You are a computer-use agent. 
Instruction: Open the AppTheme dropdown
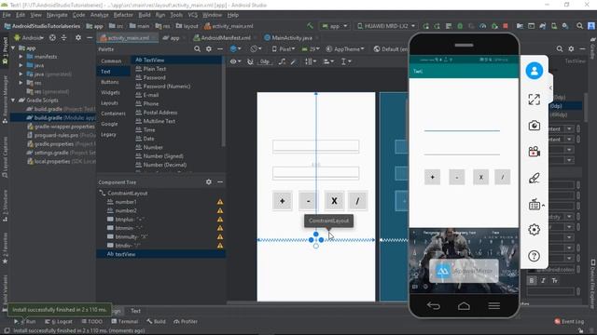(x=345, y=49)
